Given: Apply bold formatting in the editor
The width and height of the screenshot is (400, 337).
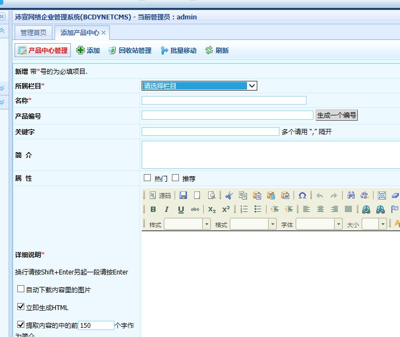Looking at the screenshot, I should click(x=153, y=209).
